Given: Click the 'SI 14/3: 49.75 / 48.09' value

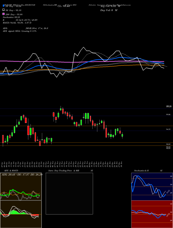Looking at the screenshot, I should (27, 20).
